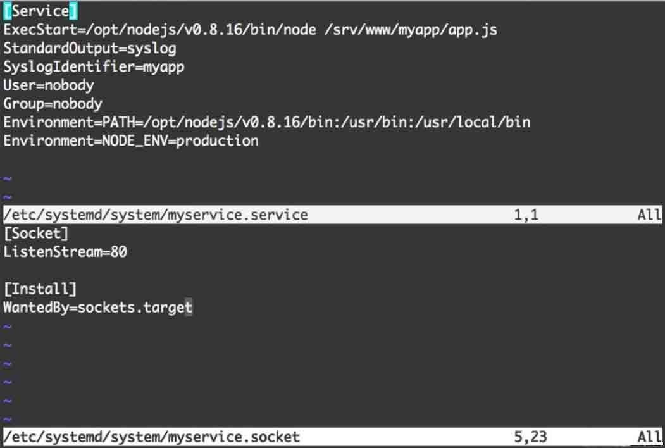The height and width of the screenshot is (448, 665).
Task: Click the Group=nobody line
Action: [53, 103]
